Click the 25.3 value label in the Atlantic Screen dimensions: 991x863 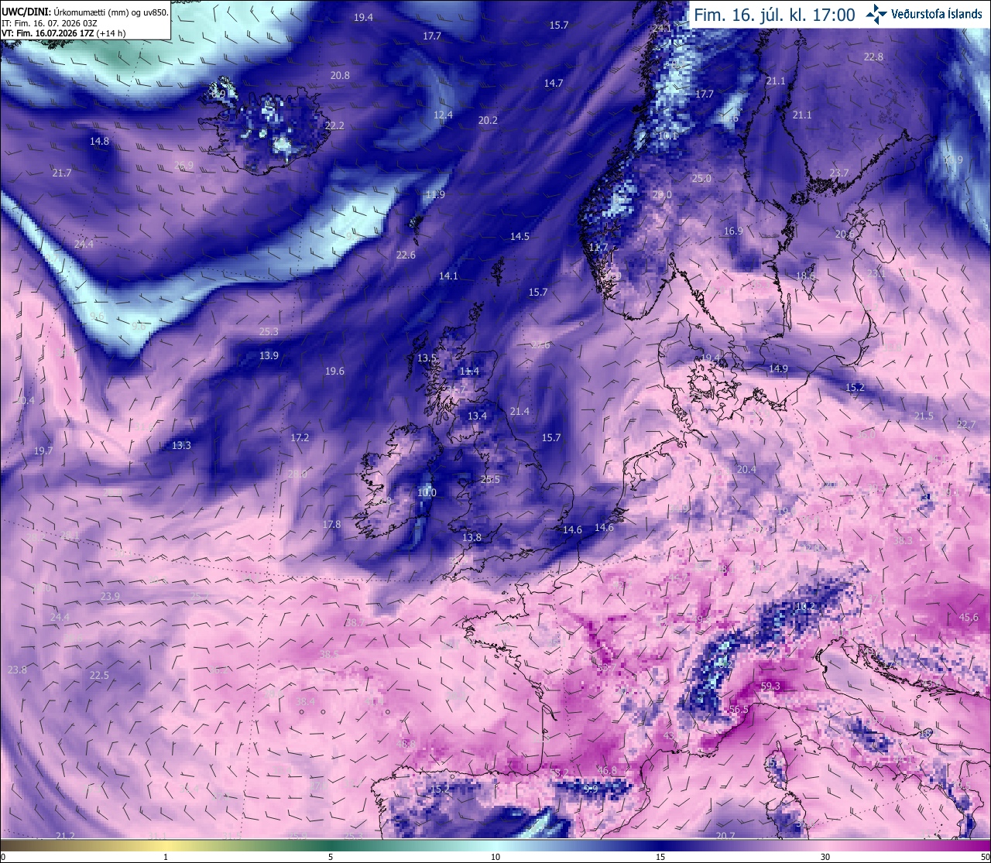click(269, 332)
